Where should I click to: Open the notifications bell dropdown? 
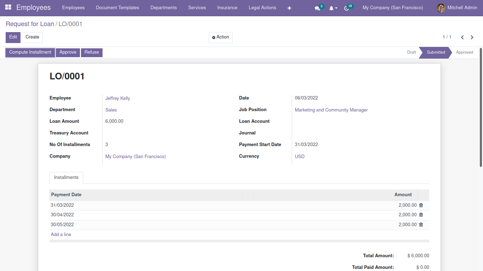tap(332, 7)
